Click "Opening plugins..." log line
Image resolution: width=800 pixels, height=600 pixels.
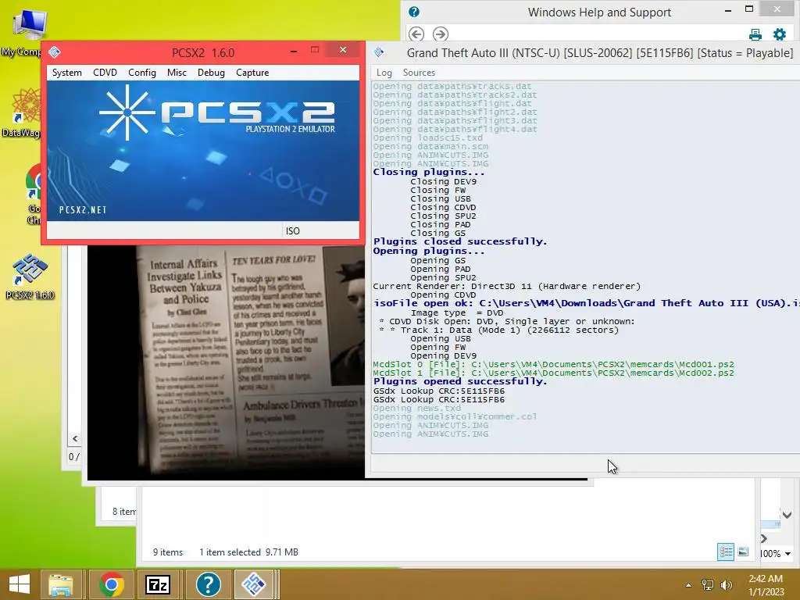pyautogui.click(x=429, y=251)
